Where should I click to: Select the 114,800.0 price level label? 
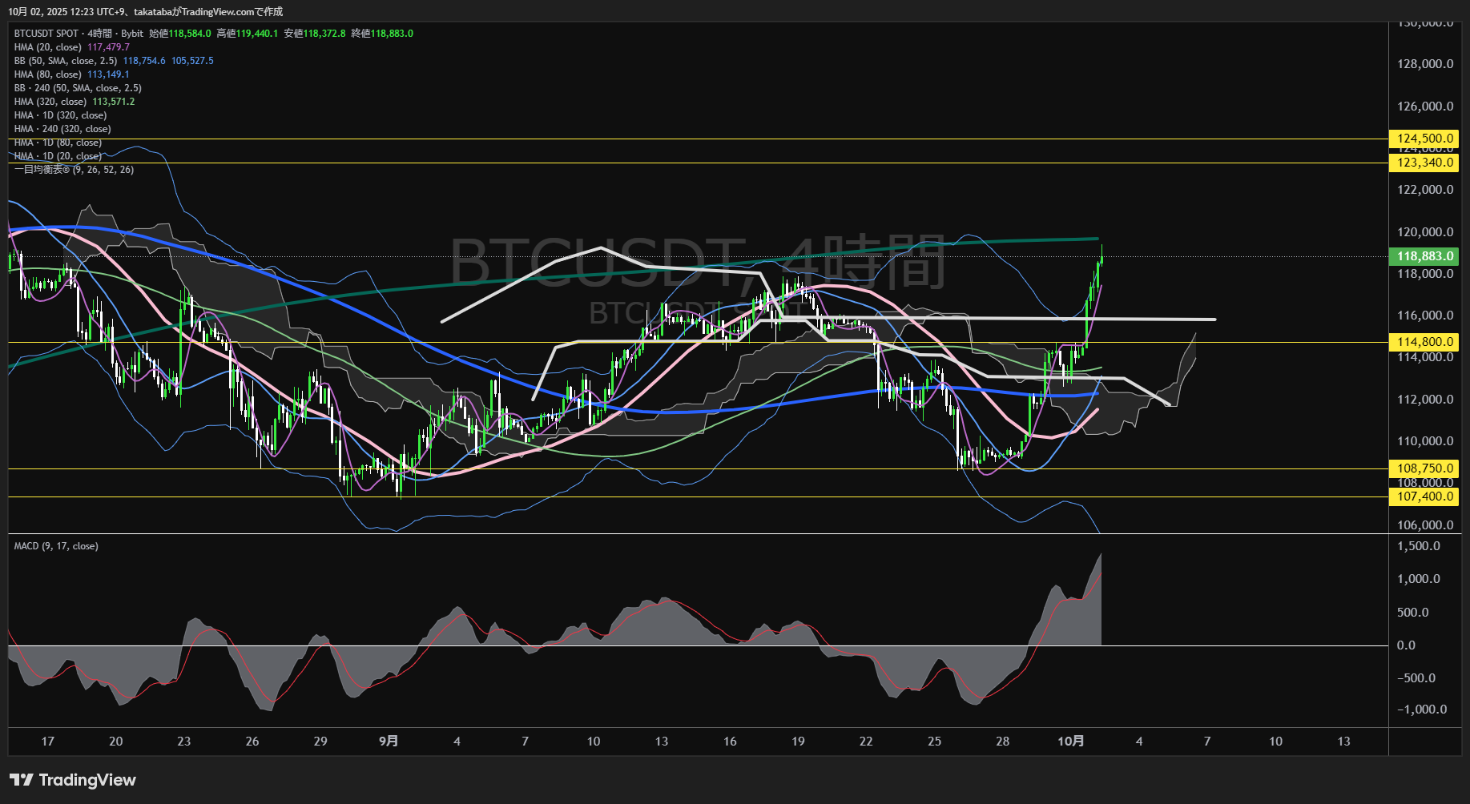1424,342
